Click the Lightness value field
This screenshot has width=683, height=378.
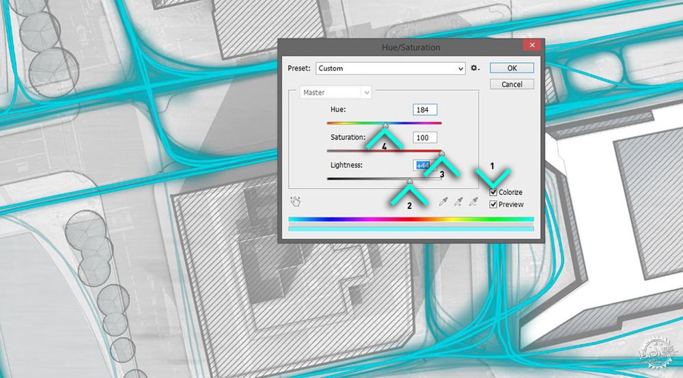point(425,165)
